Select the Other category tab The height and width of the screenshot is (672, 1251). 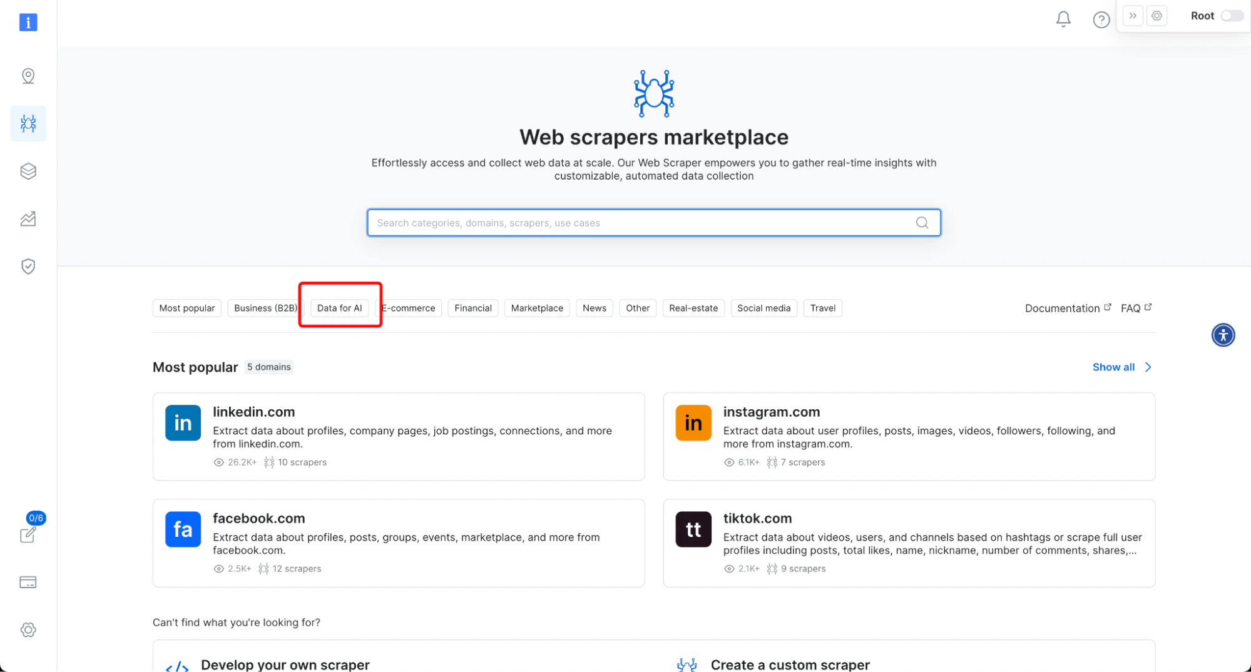[x=638, y=308]
